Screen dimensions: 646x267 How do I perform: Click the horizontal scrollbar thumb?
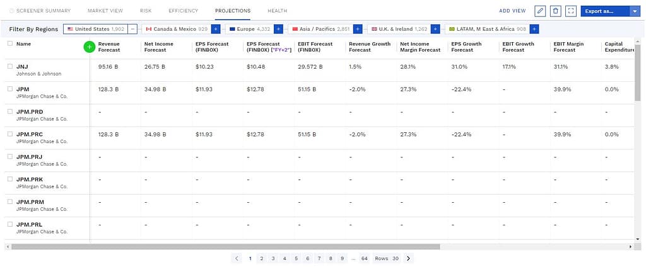click(225, 246)
